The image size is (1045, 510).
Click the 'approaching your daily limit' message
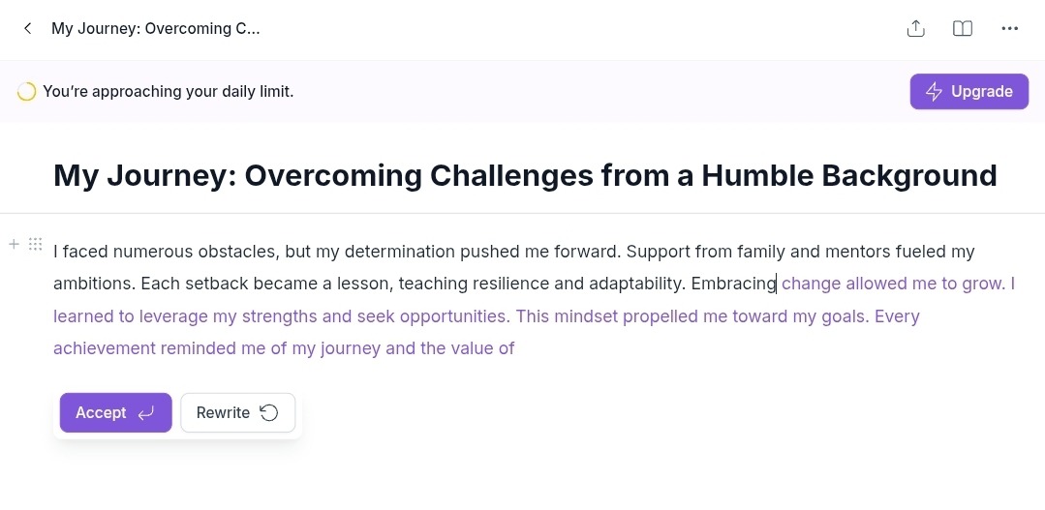pyautogui.click(x=168, y=92)
